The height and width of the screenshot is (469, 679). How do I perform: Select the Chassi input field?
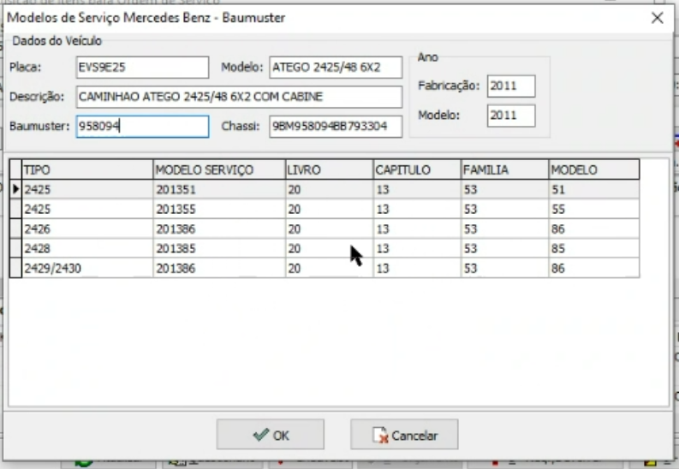click(336, 127)
